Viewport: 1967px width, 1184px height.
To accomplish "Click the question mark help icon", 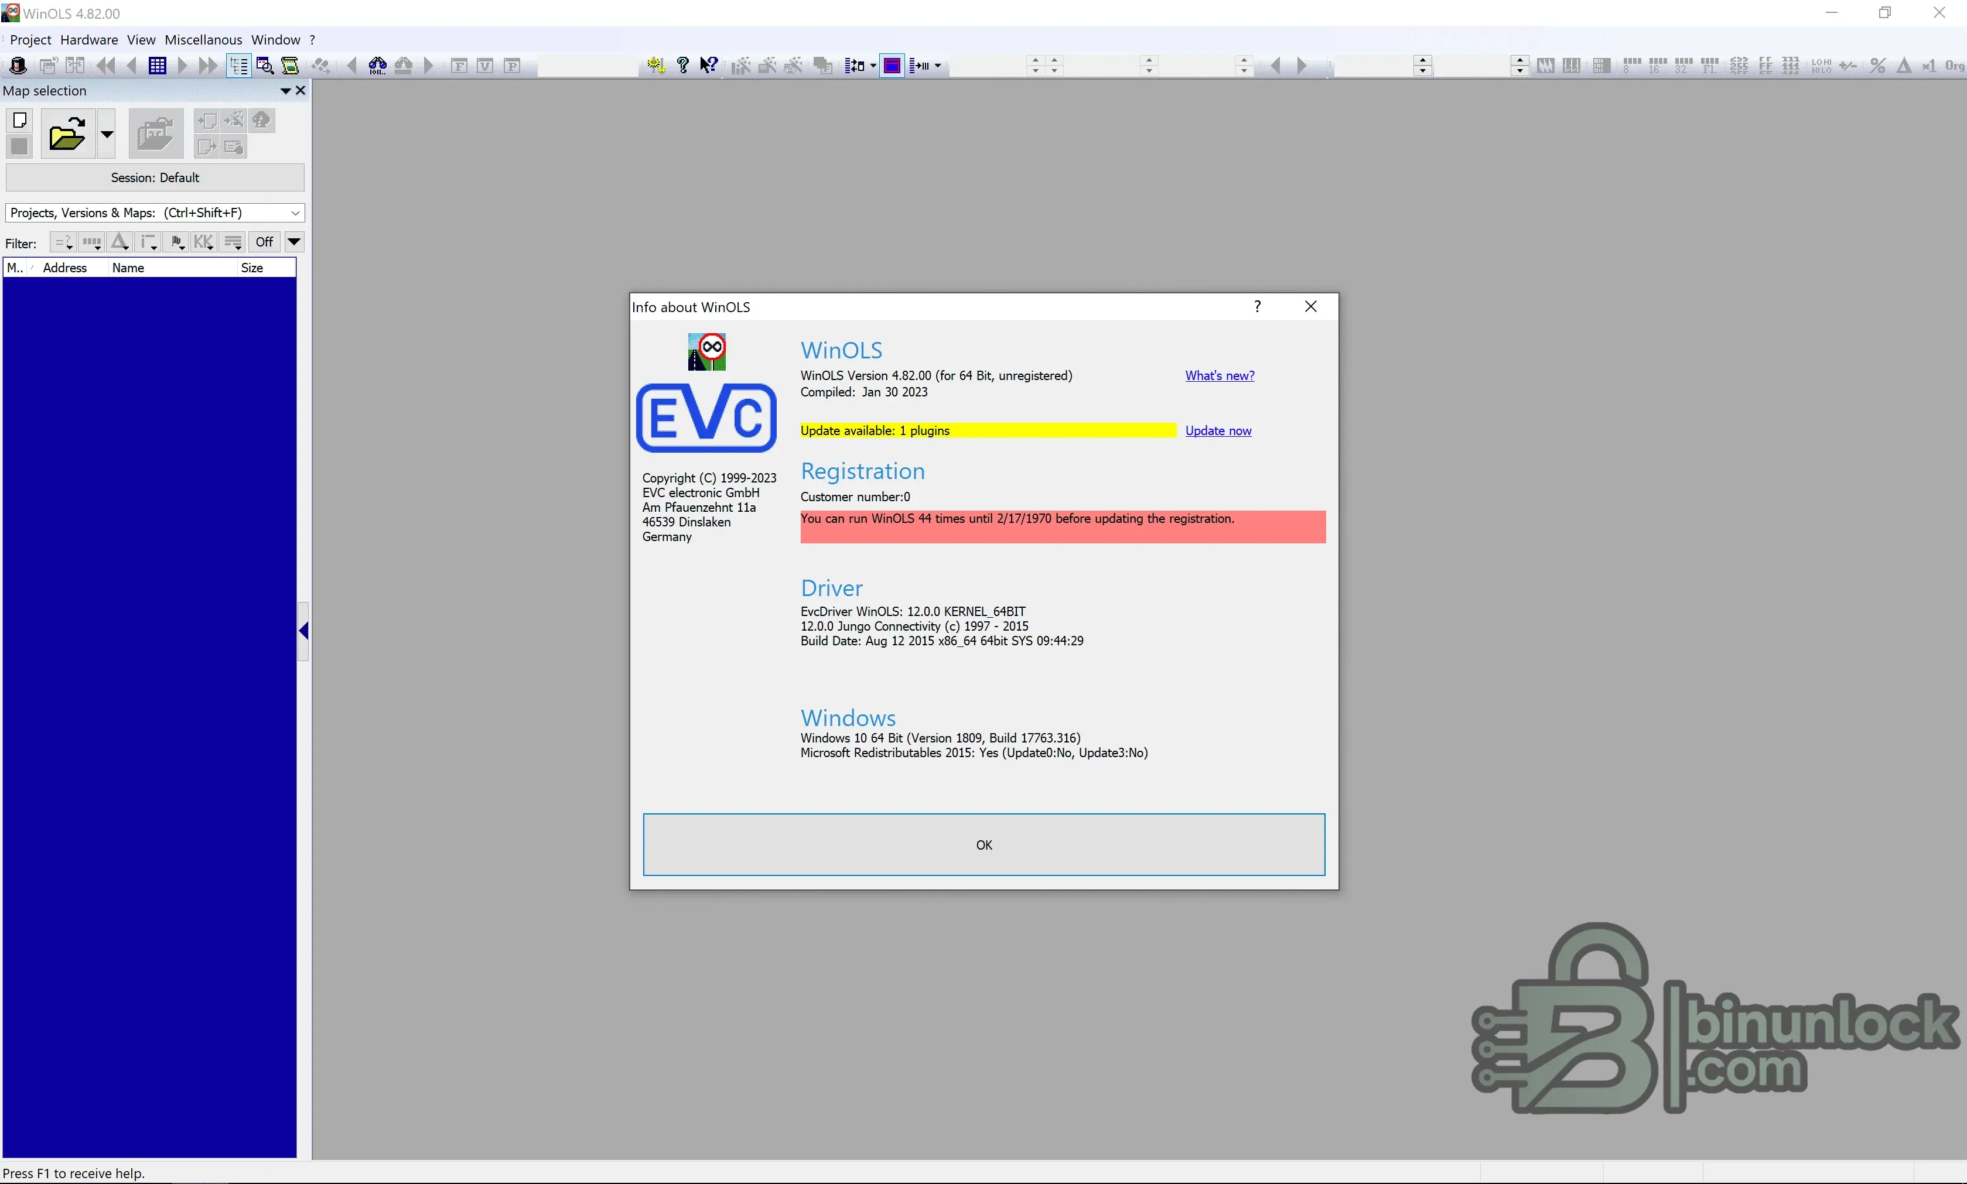I will [683, 66].
